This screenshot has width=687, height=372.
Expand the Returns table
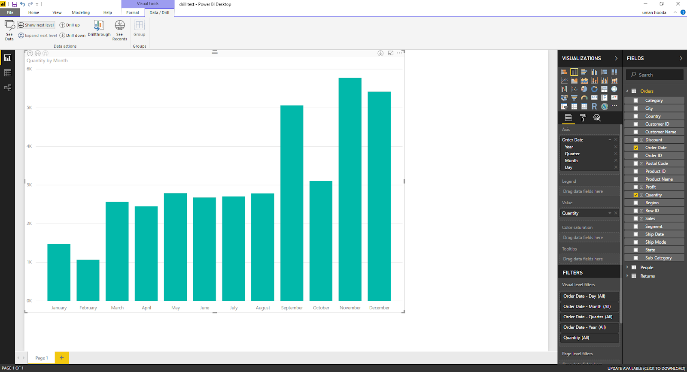(x=627, y=276)
